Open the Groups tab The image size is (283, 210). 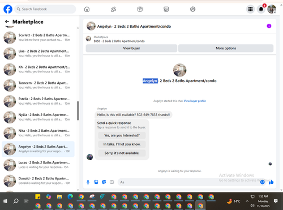click(192, 9)
